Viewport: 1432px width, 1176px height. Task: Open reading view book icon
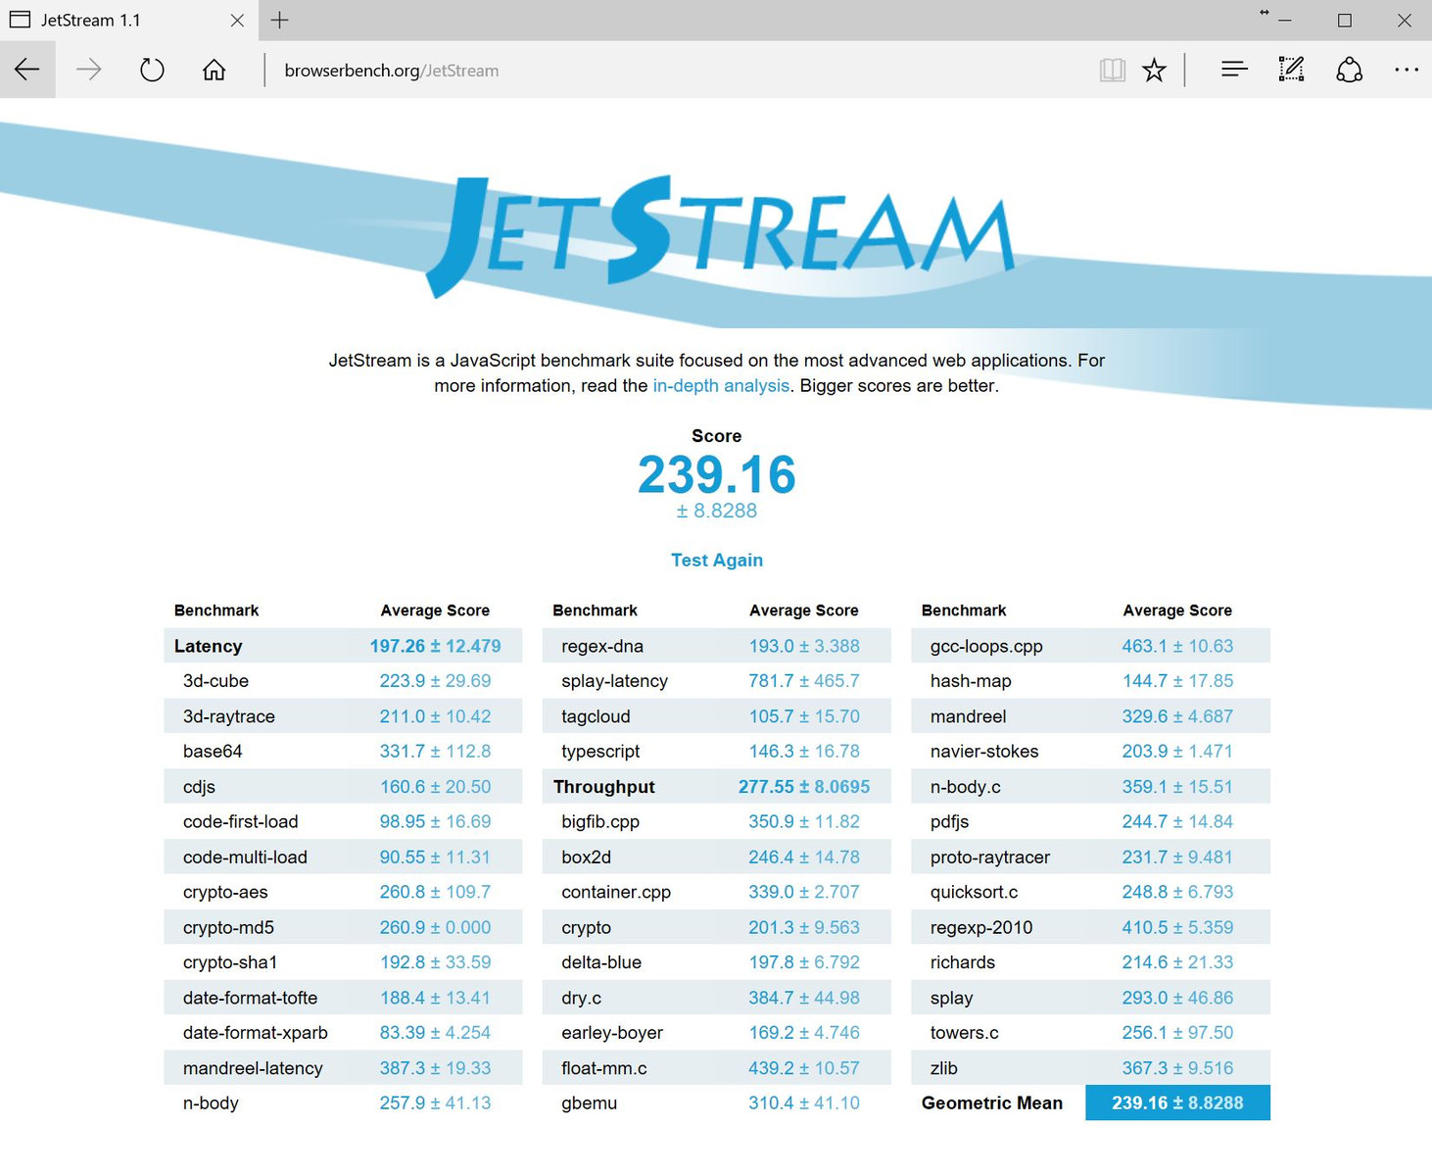[x=1112, y=70]
